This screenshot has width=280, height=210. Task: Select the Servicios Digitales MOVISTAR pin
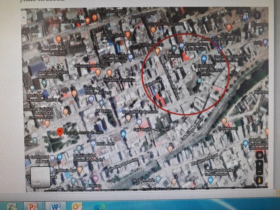tap(44, 83)
